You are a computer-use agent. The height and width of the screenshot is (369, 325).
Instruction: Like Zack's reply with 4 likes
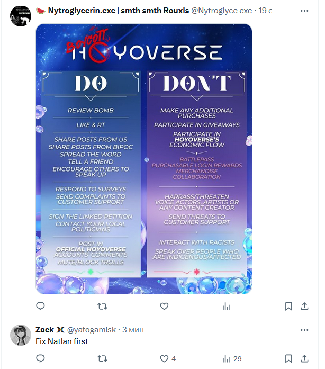click(x=168, y=358)
